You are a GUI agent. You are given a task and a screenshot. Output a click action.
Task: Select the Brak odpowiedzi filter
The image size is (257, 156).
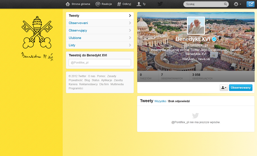pos(179,101)
